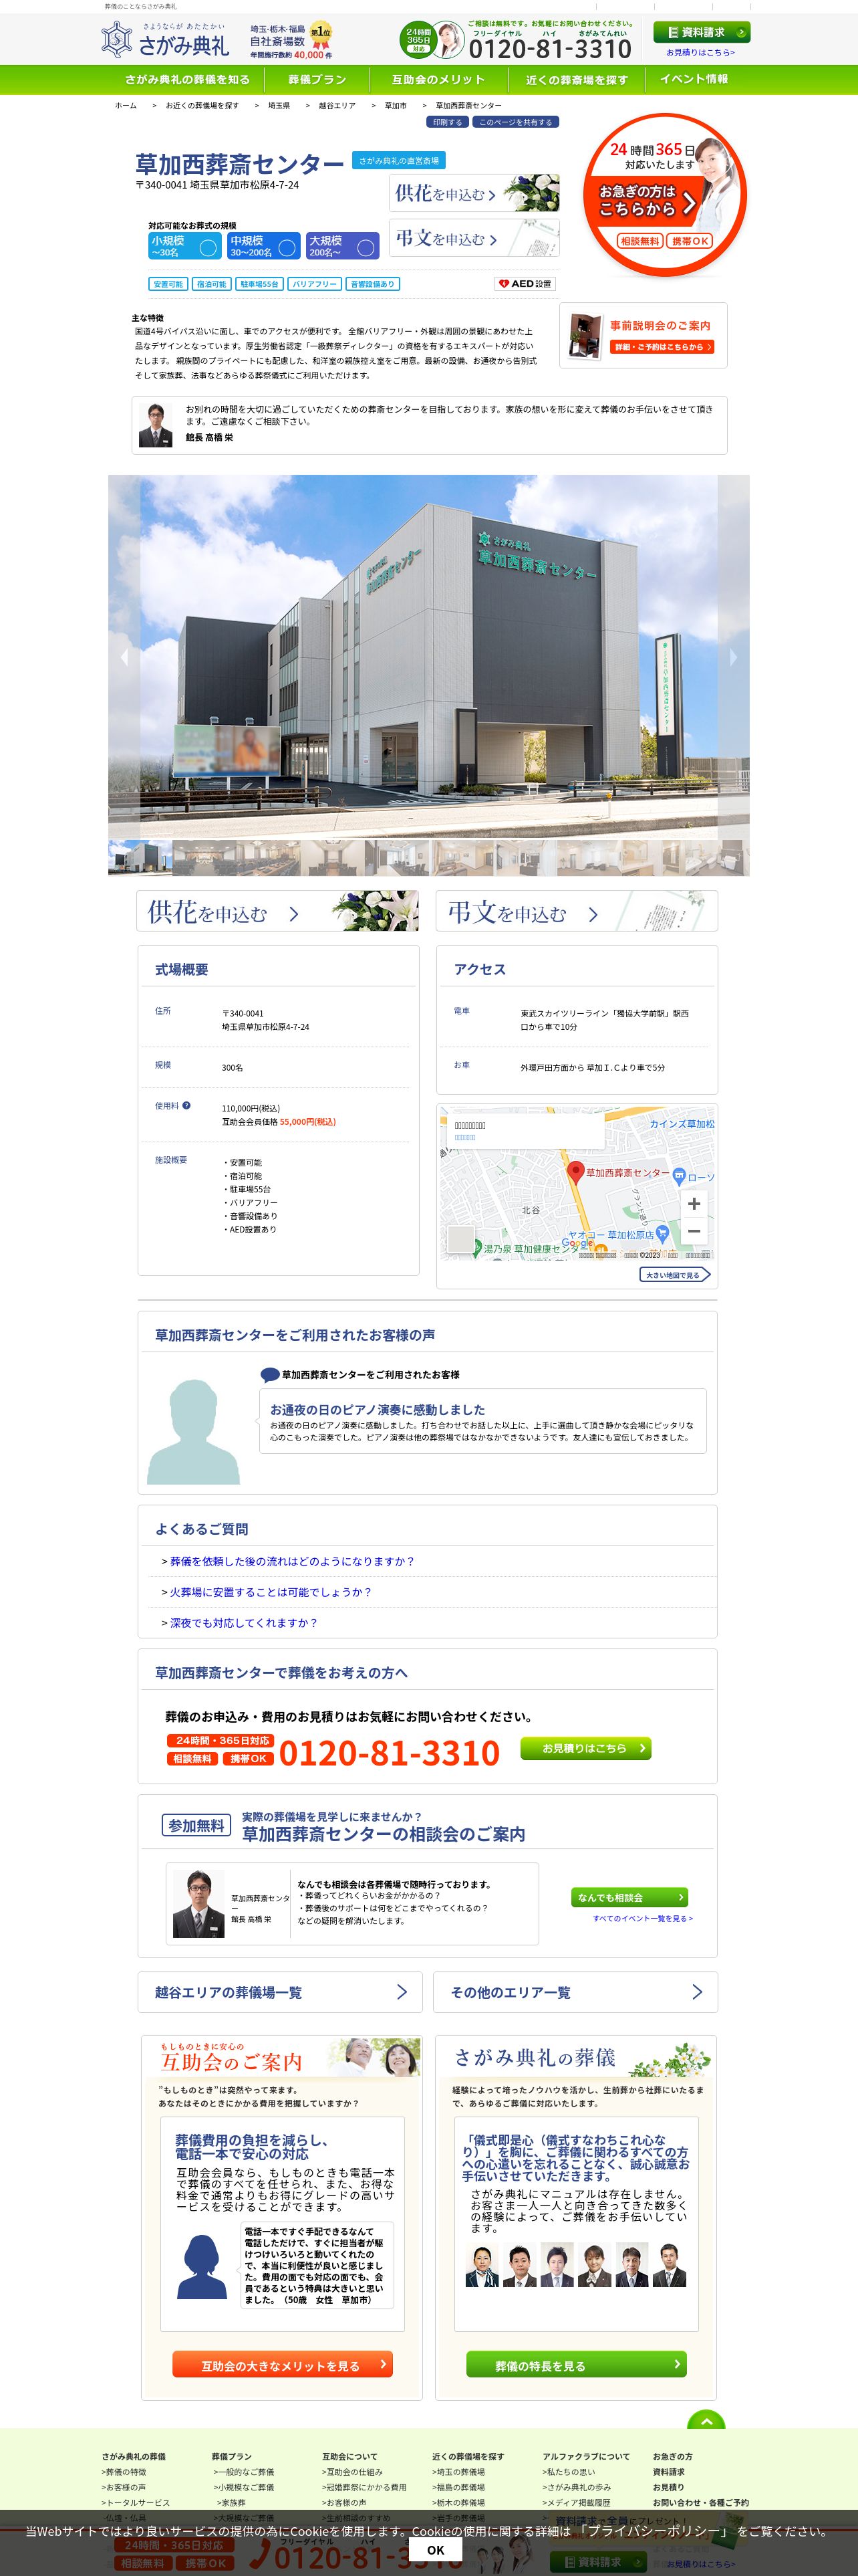The image size is (858, 2576).
Task: Open footer link 私たちの思い
Action: coord(569,2472)
